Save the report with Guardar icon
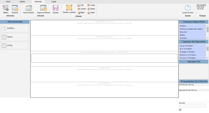The image size is (209, 113). (56, 8)
